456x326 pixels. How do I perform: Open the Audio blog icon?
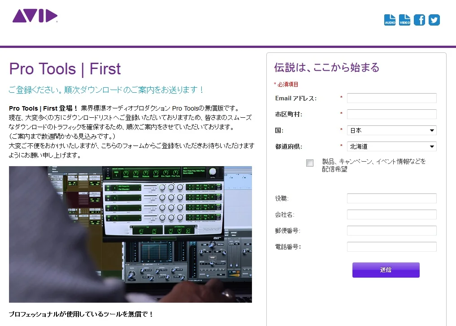coord(390,20)
